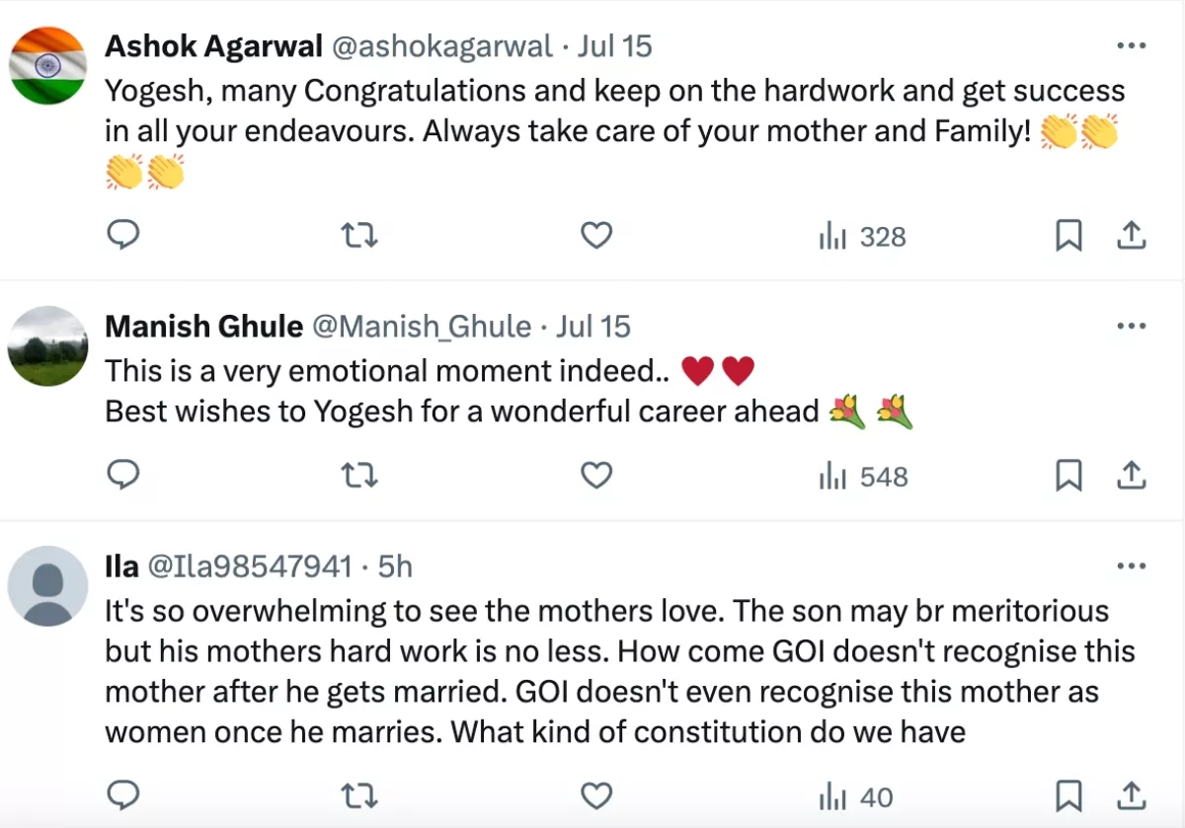The width and height of the screenshot is (1185, 828).
Task: Like Ashok Agarwal's tweet
Action: (x=595, y=236)
